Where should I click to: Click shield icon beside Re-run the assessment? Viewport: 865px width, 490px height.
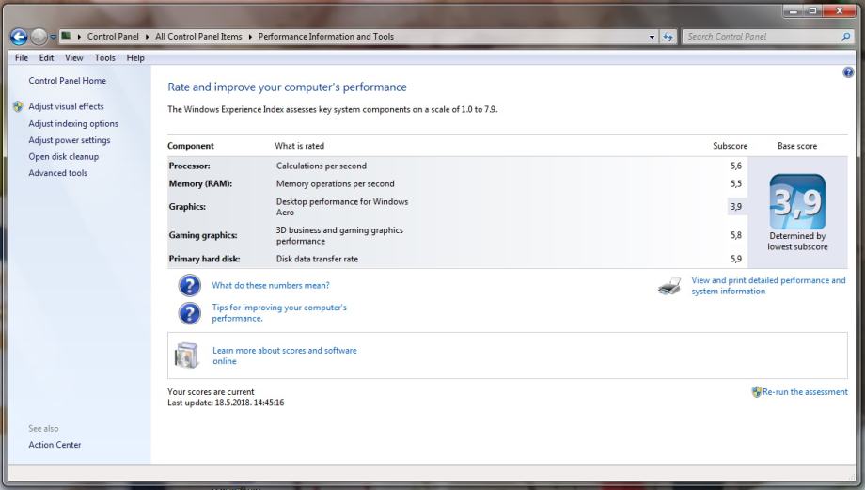tap(756, 392)
